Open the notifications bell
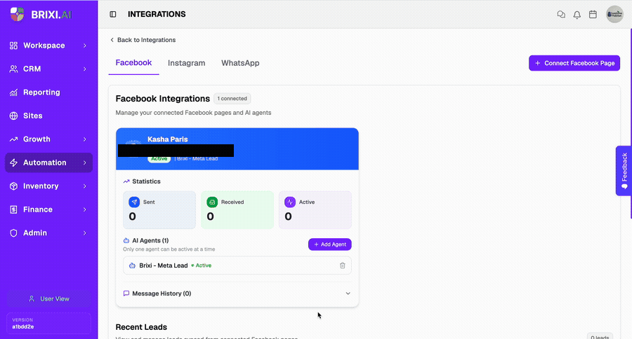This screenshot has height=339, width=632. pos(577,15)
